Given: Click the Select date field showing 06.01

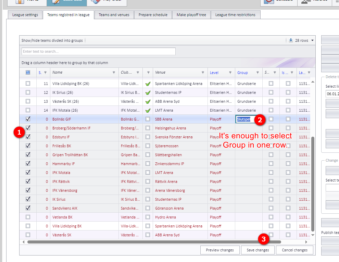Looking at the screenshot, I should [332, 94].
